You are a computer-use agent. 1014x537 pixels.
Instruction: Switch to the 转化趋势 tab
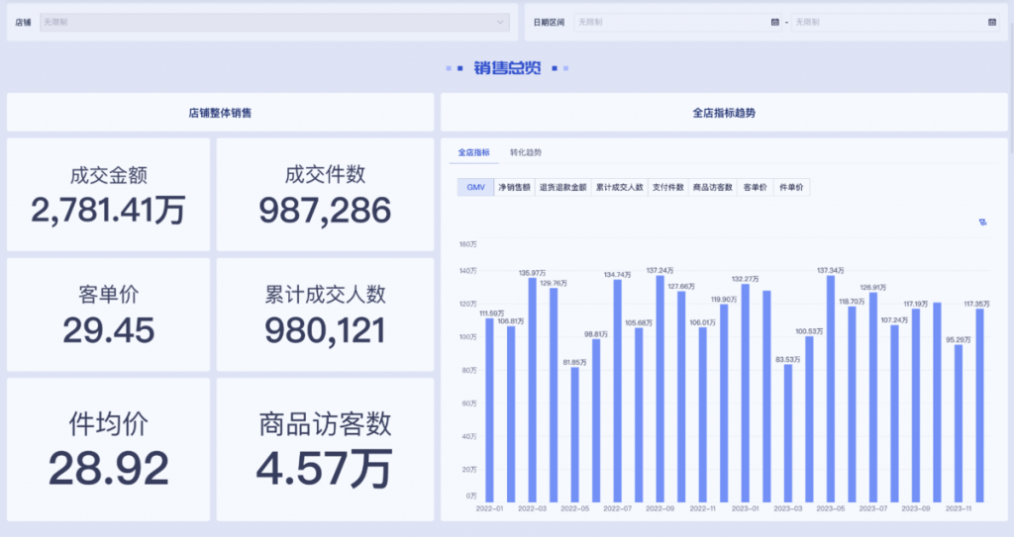(526, 153)
